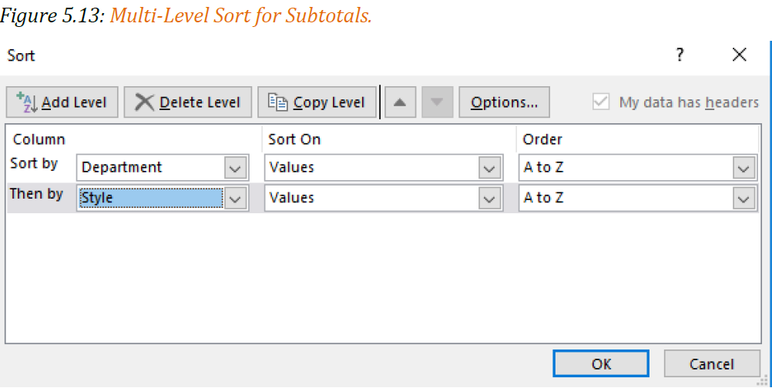Toggle My data has headers checkbox
772x388 pixels.
[x=601, y=102]
